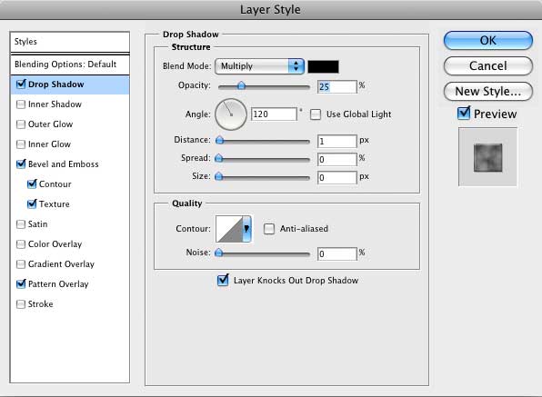Click the Cancel button

pyautogui.click(x=488, y=66)
